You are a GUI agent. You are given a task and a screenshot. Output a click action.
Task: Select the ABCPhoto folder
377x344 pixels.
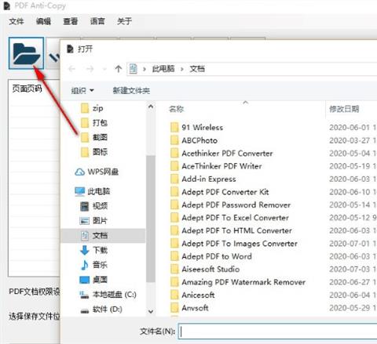pyautogui.click(x=194, y=140)
